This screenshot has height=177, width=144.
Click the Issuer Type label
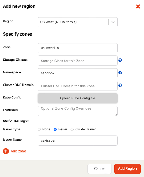click(12, 129)
